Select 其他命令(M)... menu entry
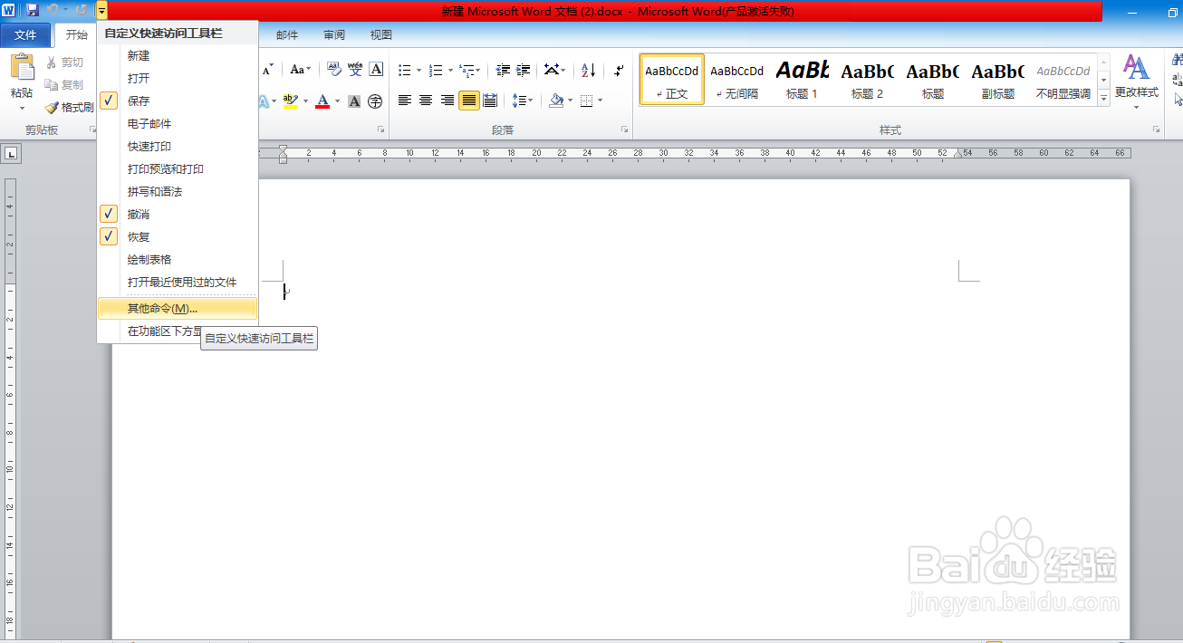The height and width of the screenshot is (643, 1183). click(177, 309)
